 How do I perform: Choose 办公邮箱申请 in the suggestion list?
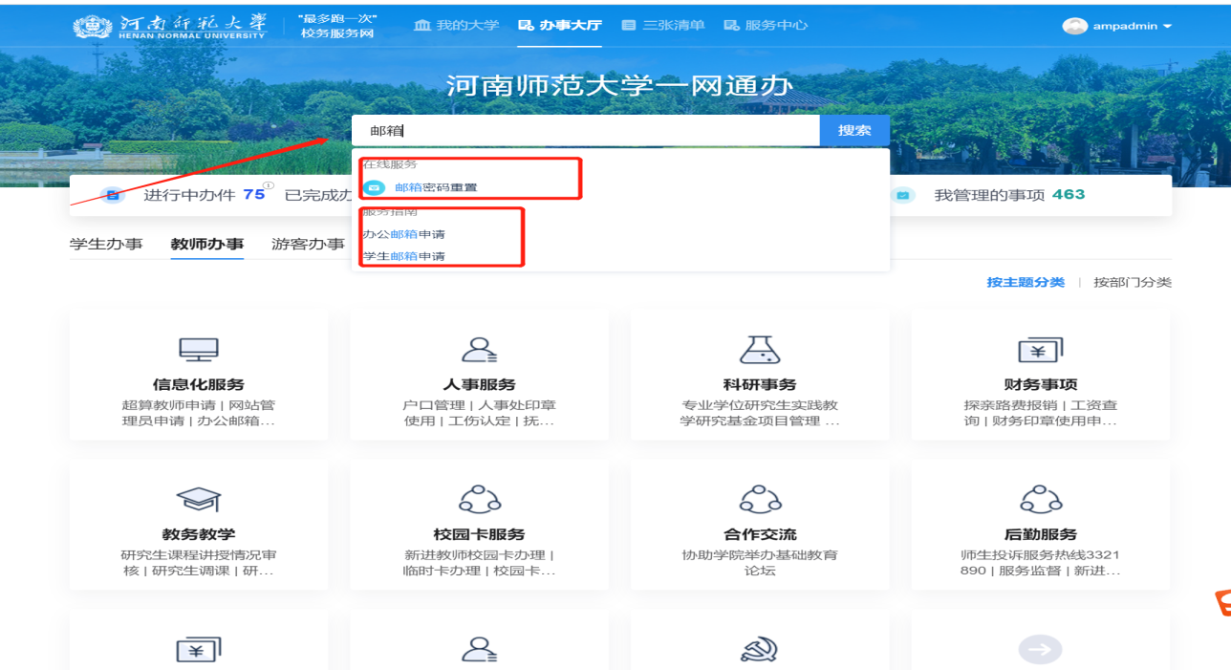coord(404,234)
